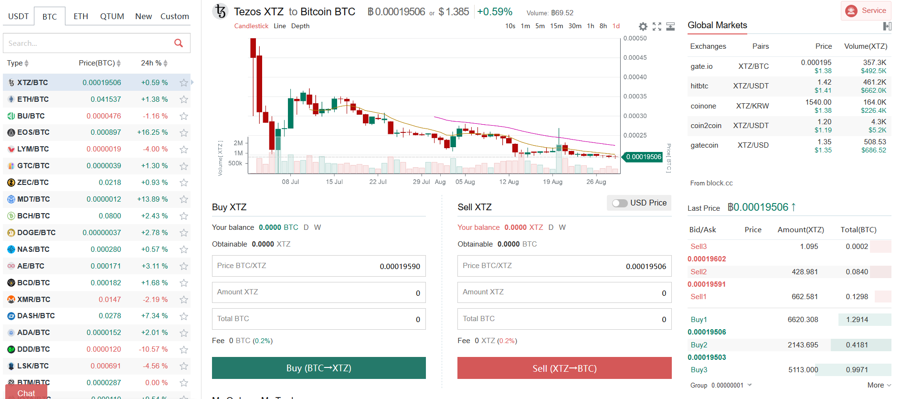Select the hitbtc XTZ/USDT market row
901x399 pixels.
789,86
